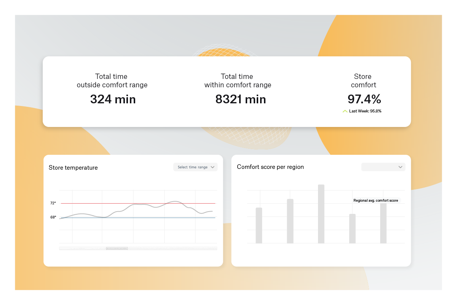
Task: Select the first bar in comfort chart
Action: pyautogui.click(x=259, y=225)
